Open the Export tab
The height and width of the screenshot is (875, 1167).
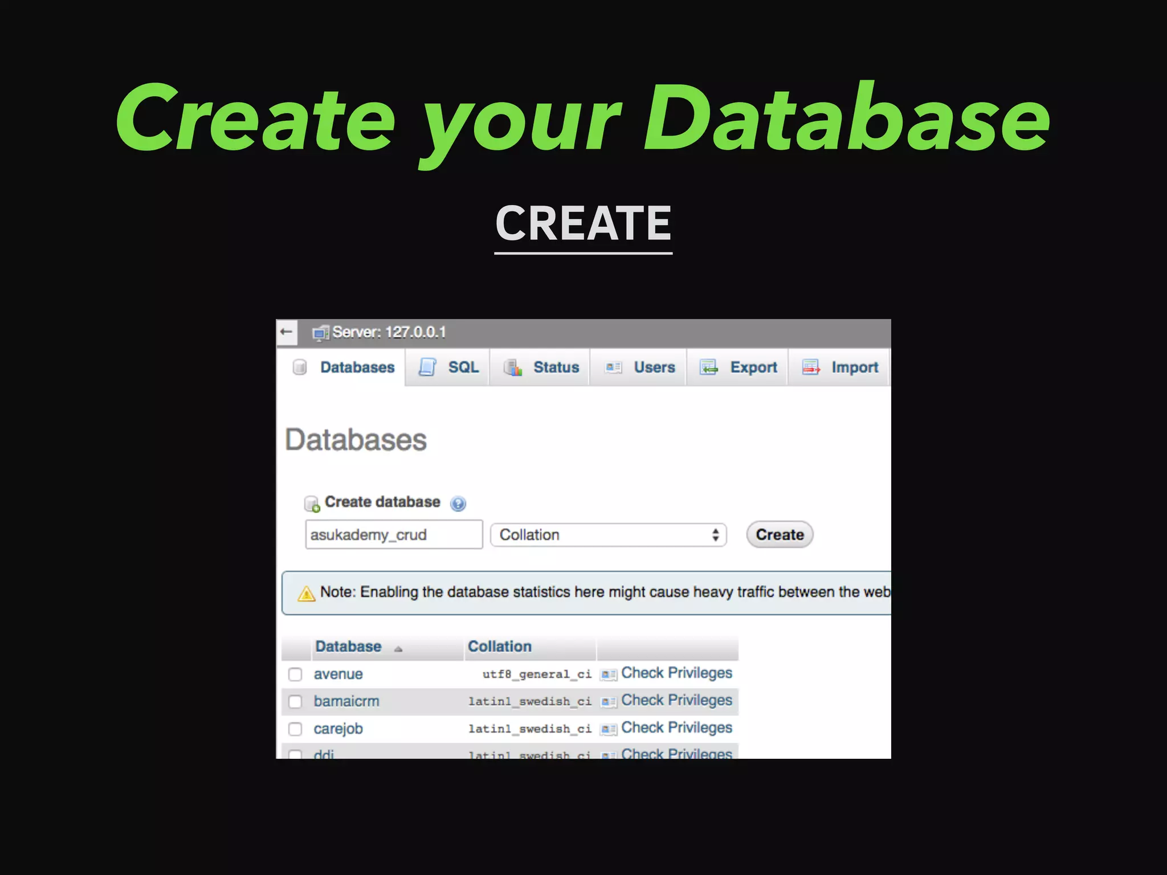(737, 367)
